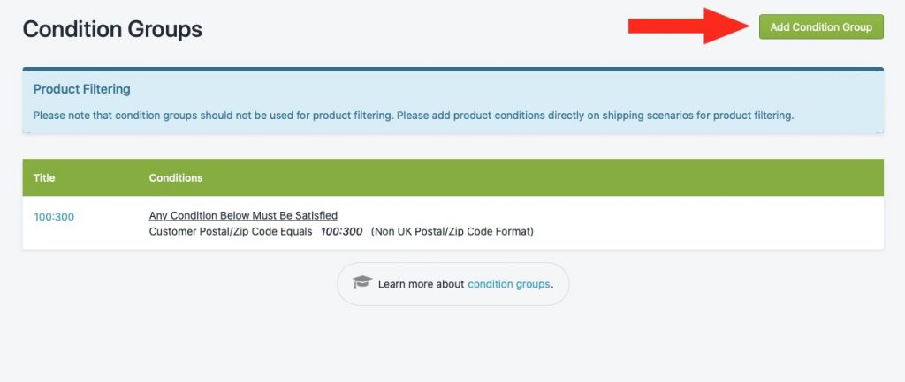Select the Conditions column header
905x382 pixels.
coord(176,178)
